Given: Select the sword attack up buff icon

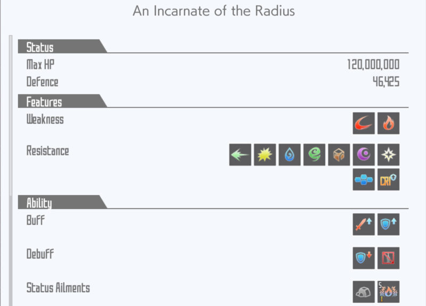Looking at the screenshot, I should (364, 224).
